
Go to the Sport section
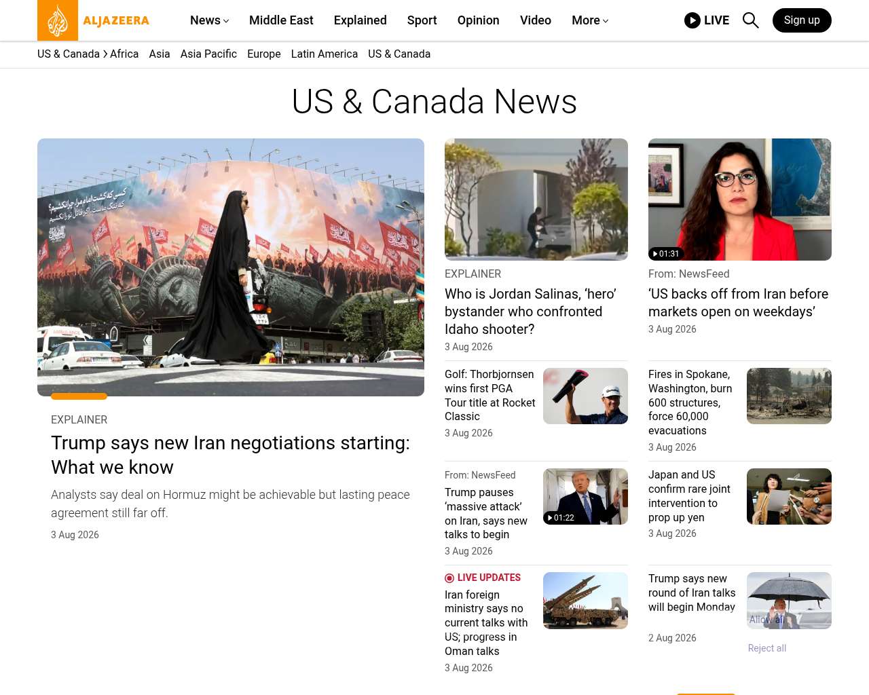(x=422, y=20)
